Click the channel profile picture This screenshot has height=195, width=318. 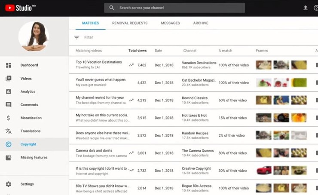34,36
